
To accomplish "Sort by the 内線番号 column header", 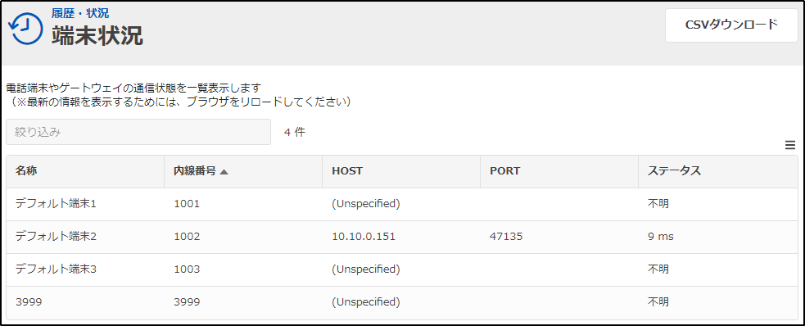I will pos(195,171).
